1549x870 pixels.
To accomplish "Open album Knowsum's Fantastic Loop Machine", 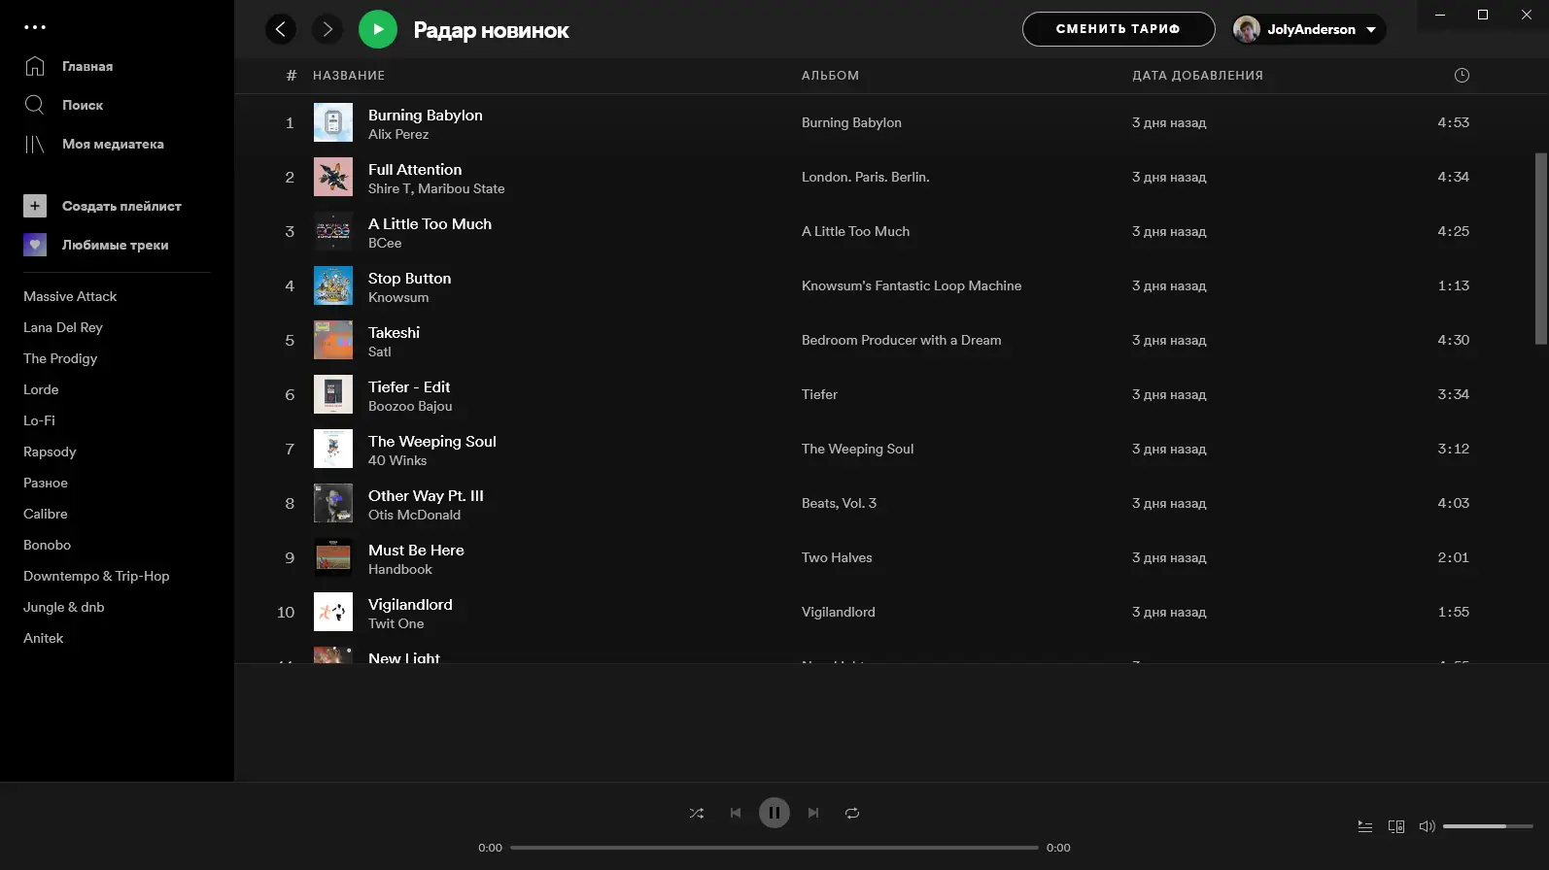I will 912,285.
